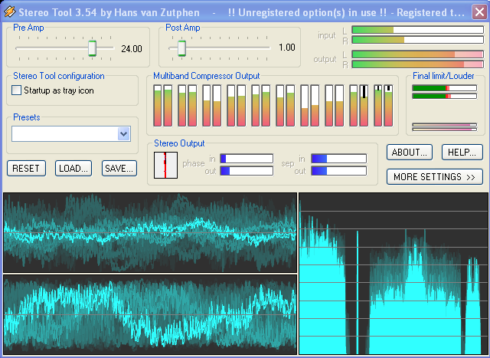Viewport: 490px width, 358px height.
Task: Expand MORE SETTINGS >> panel
Action: [435, 177]
